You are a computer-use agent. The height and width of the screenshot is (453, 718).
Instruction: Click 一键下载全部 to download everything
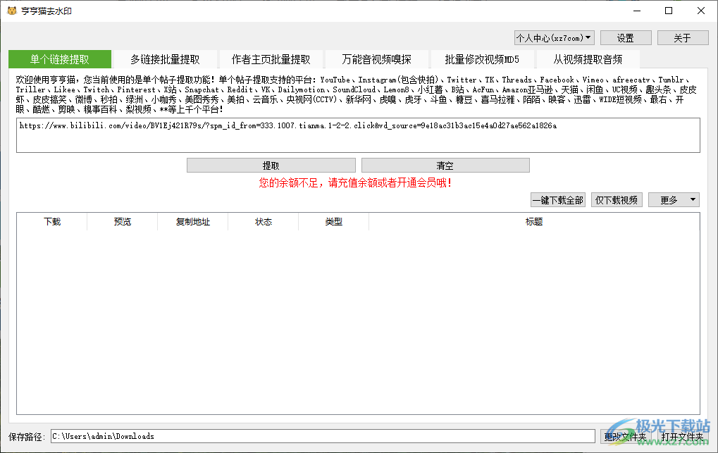(558, 199)
